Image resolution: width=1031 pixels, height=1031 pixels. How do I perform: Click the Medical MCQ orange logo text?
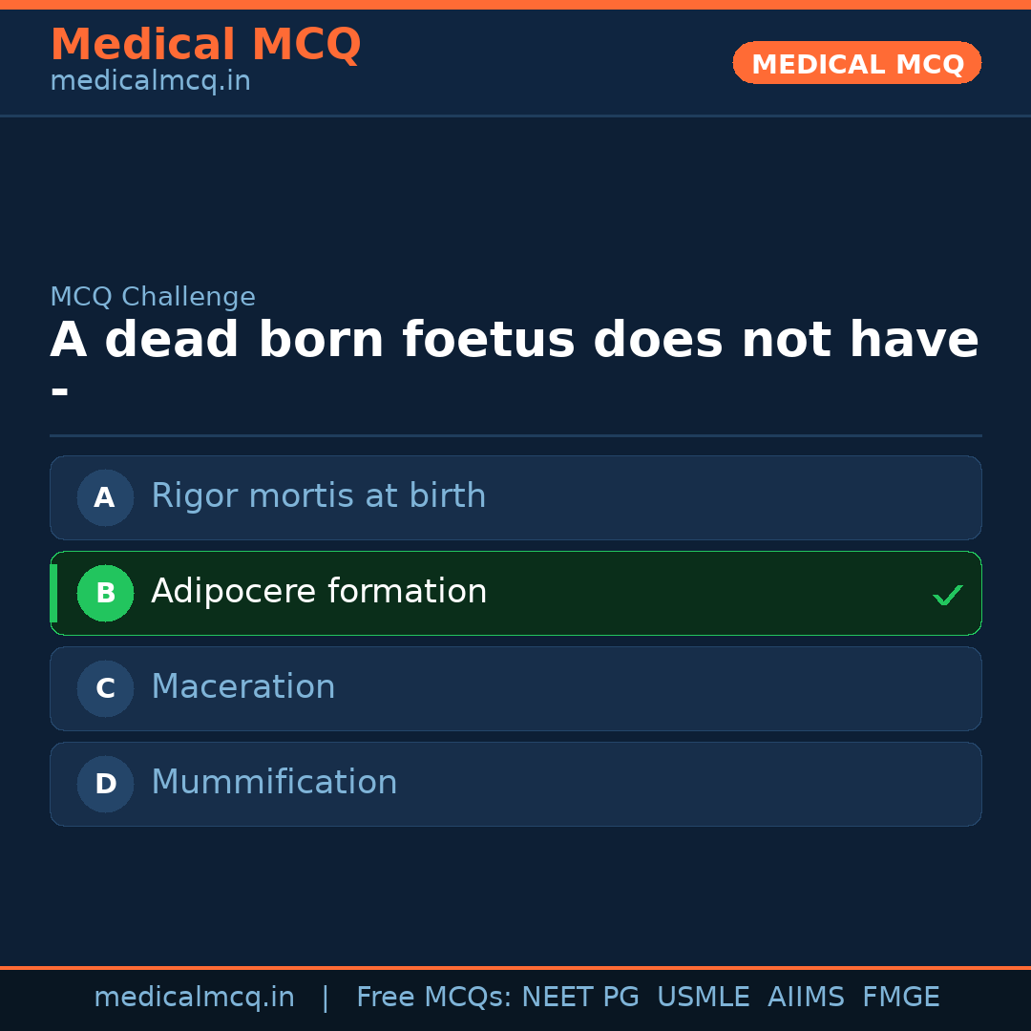[x=205, y=44]
